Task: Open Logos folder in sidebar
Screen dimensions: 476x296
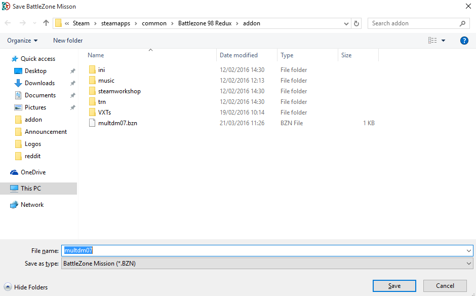Action: 33,144
